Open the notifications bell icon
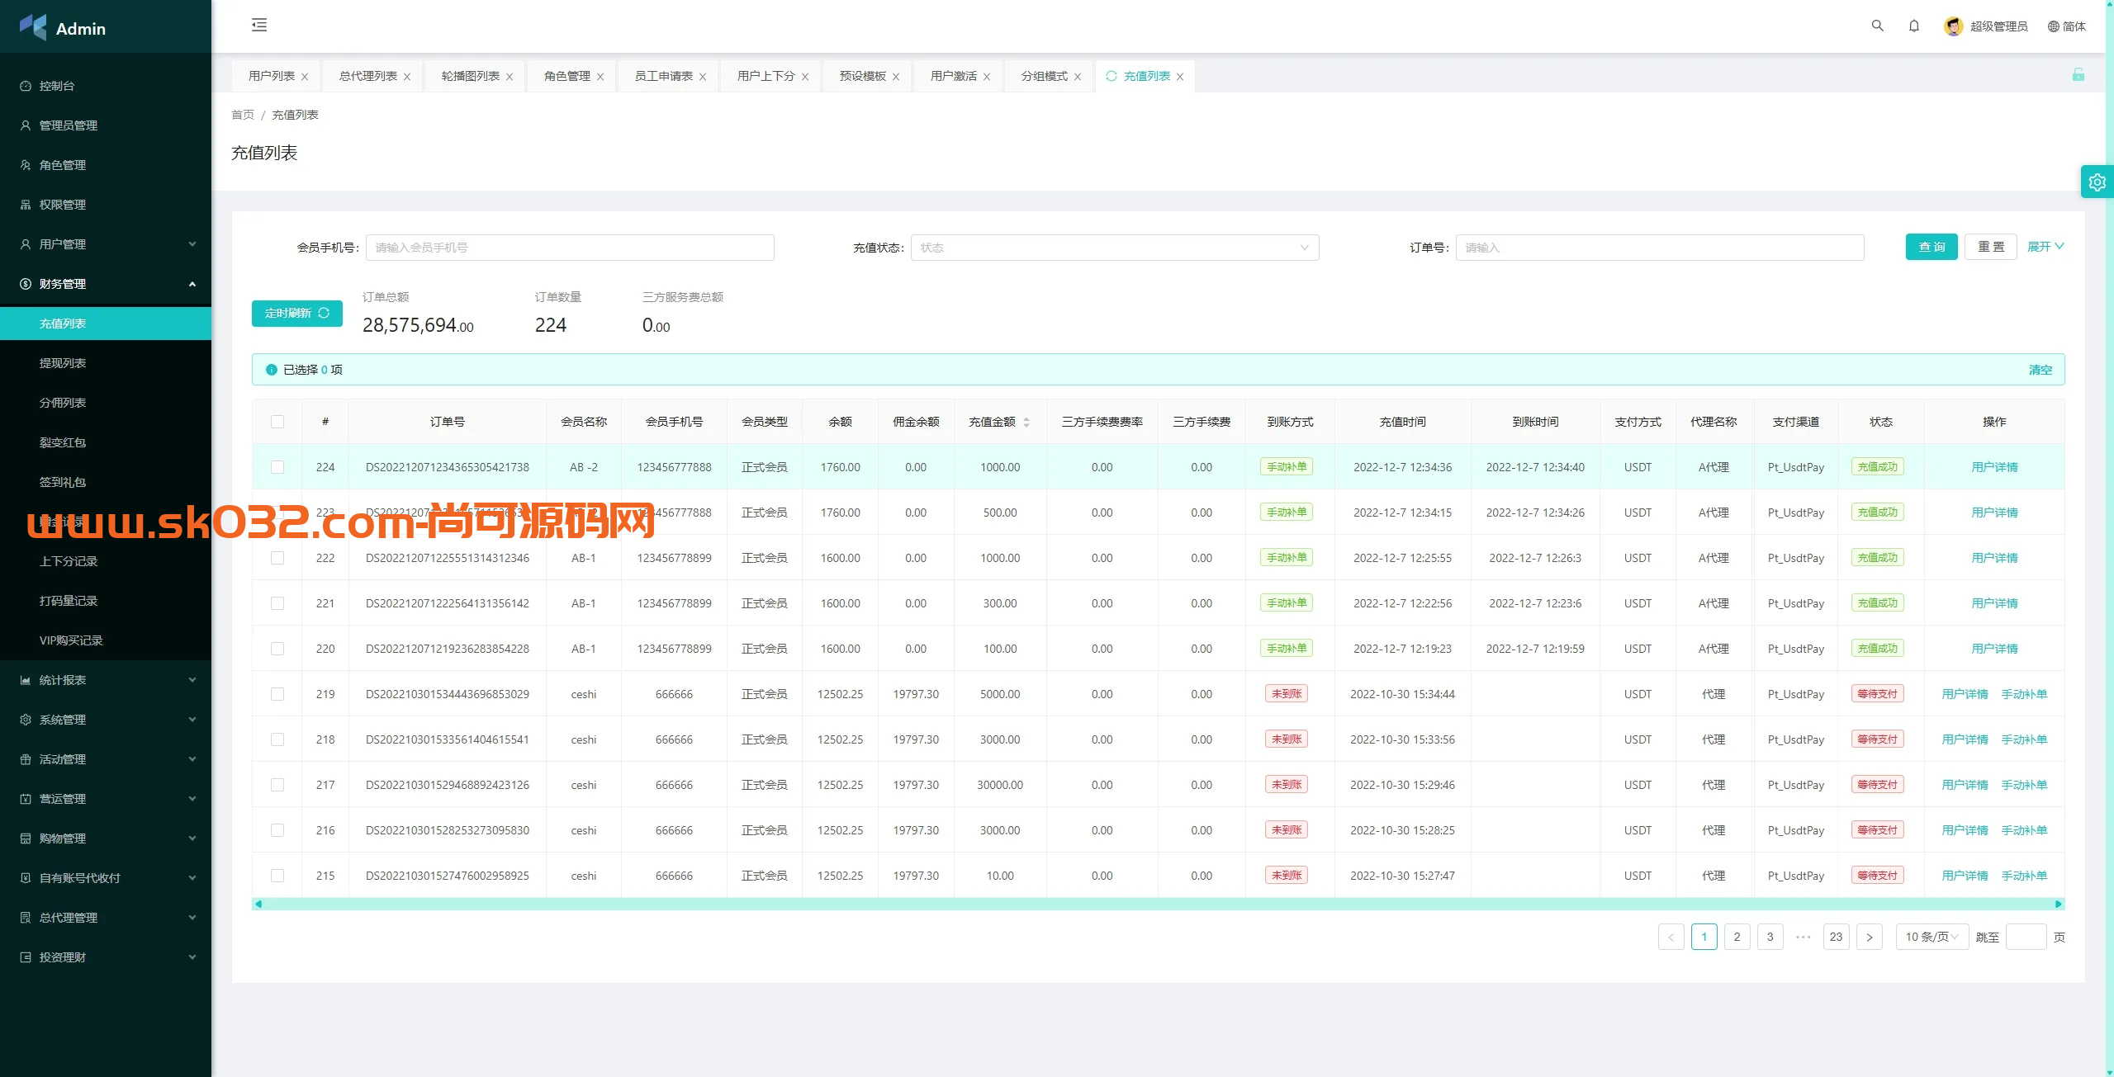Screen dimensions: 2114x1077 click(x=1913, y=26)
